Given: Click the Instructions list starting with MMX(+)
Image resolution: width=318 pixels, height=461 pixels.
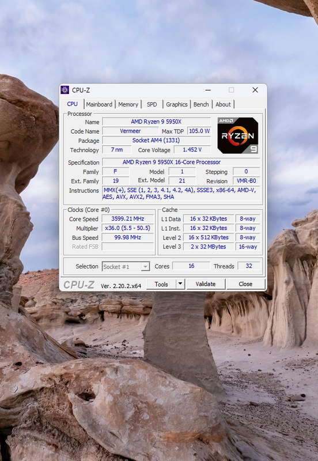Looking at the screenshot, I should (181, 194).
